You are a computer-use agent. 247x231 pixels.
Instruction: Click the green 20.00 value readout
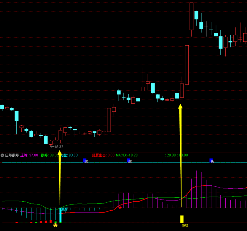(171, 155)
